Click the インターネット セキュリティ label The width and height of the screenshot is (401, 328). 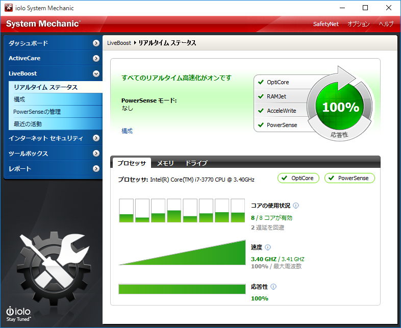click(46, 138)
